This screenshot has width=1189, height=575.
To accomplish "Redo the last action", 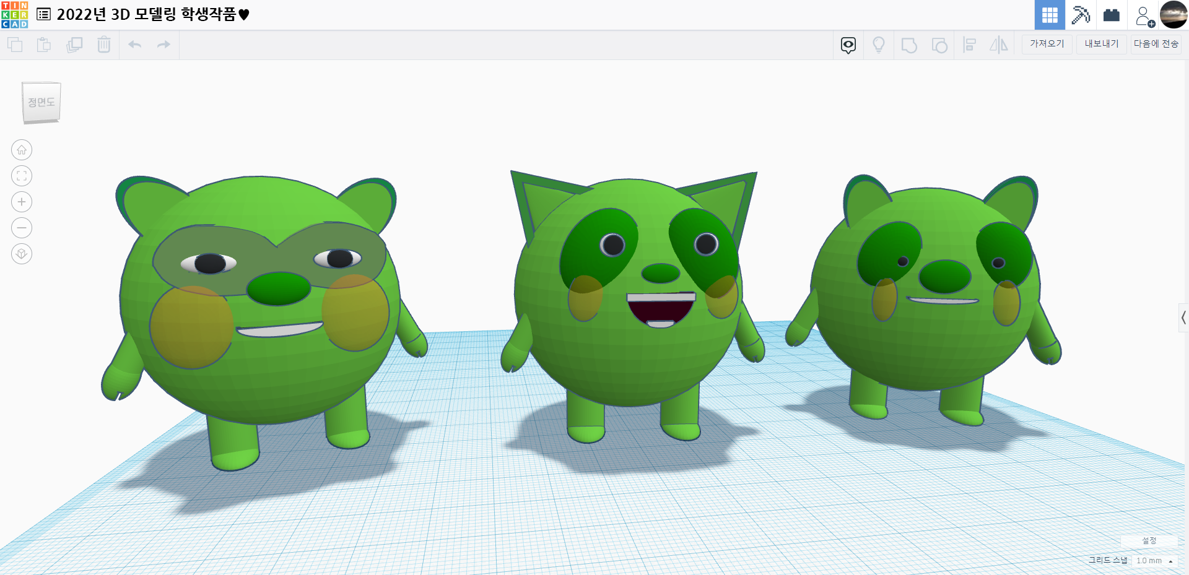I will (x=163, y=45).
